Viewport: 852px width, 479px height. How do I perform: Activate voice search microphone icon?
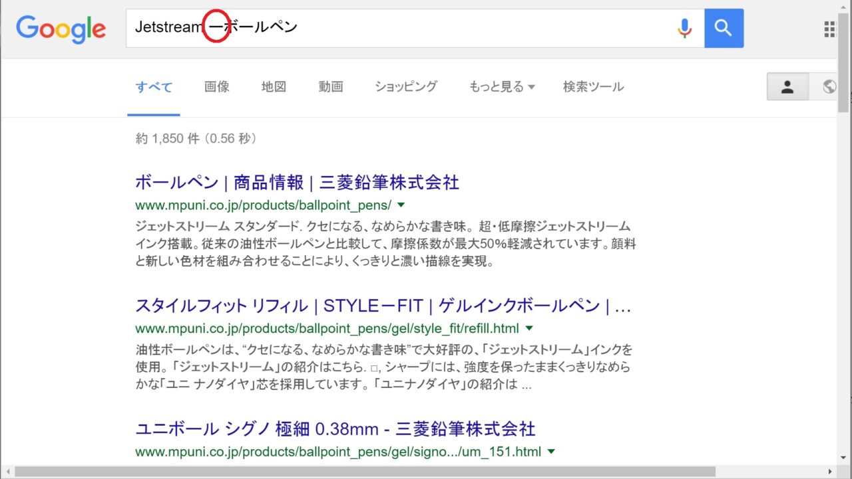click(x=684, y=28)
